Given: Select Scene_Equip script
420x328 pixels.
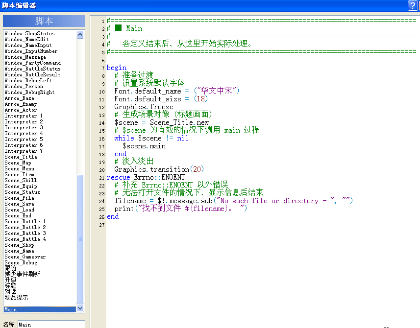Looking at the screenshot, I should point(21,187).
